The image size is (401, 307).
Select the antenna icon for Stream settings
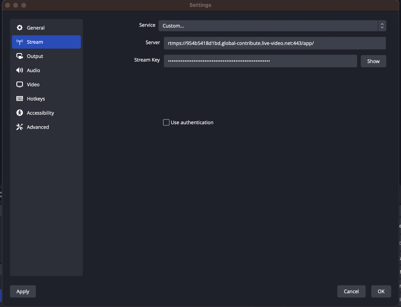pyautogui.click(x=19, y=42)
